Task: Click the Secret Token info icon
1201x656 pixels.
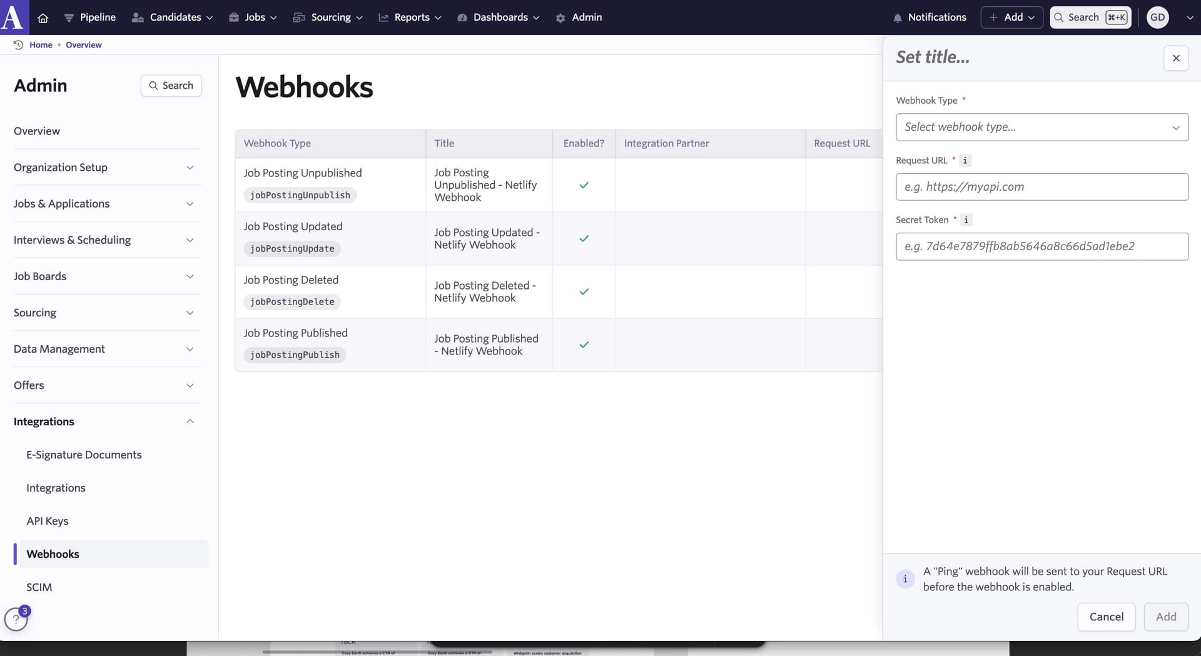Action: [x=966, y=220]
